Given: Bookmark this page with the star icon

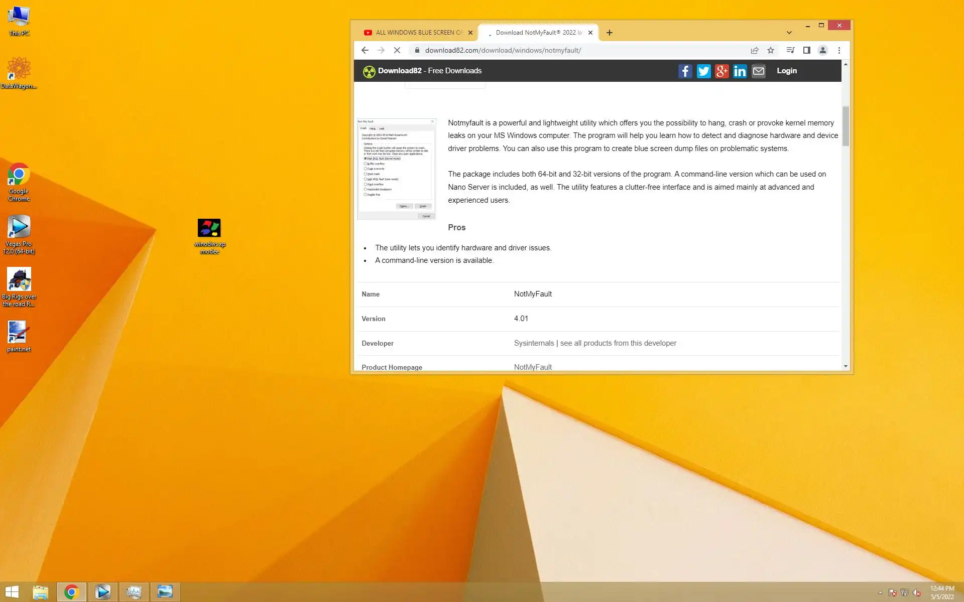Looking at the screenshot, I should click(771, 50).
